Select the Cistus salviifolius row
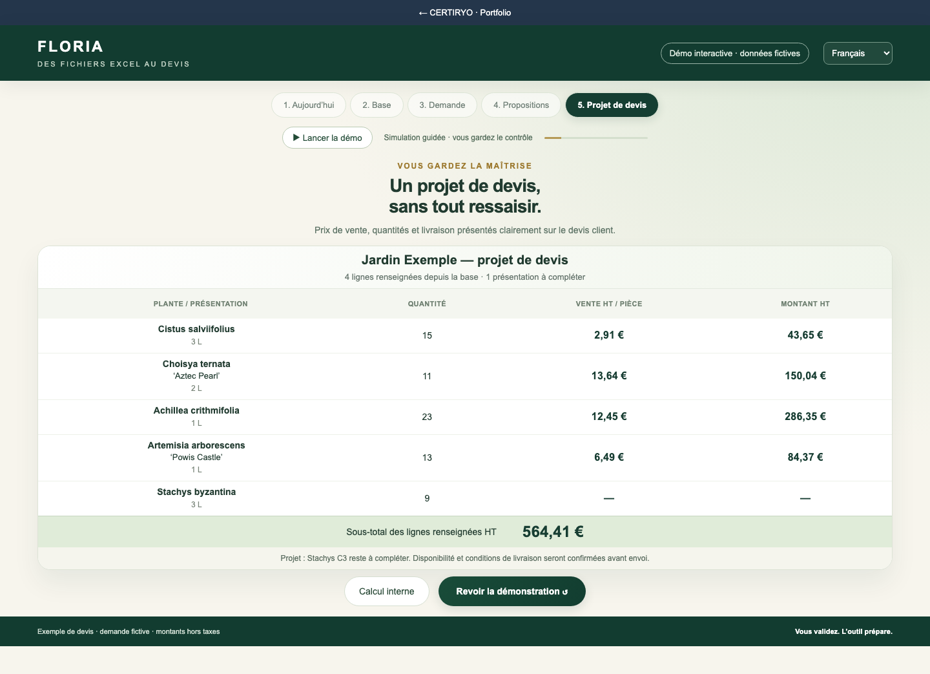 coord(465,335)
